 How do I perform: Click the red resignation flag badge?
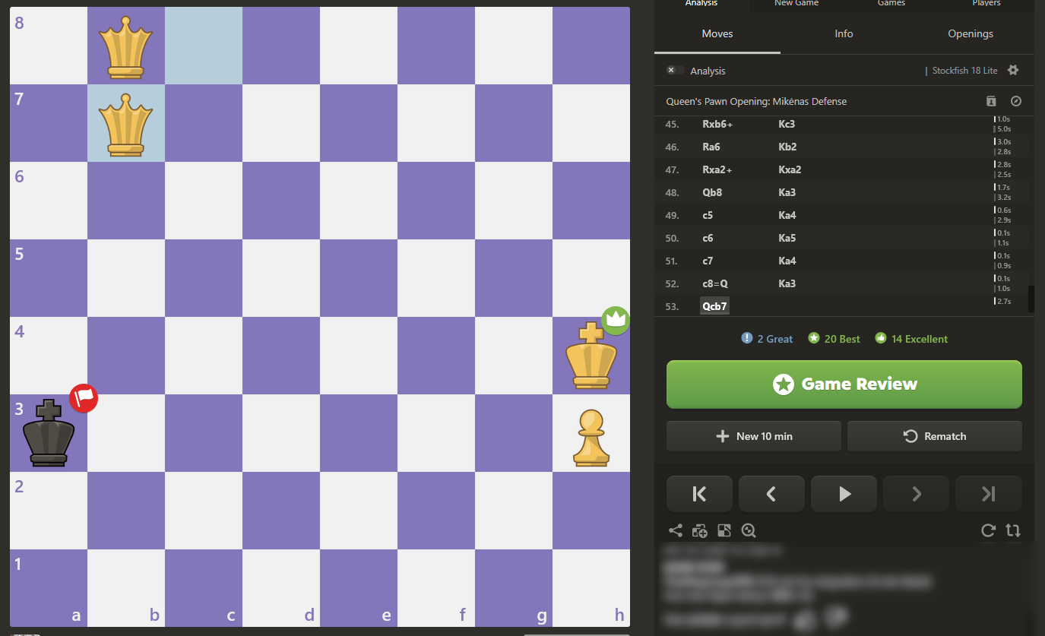tap(84, 398)
